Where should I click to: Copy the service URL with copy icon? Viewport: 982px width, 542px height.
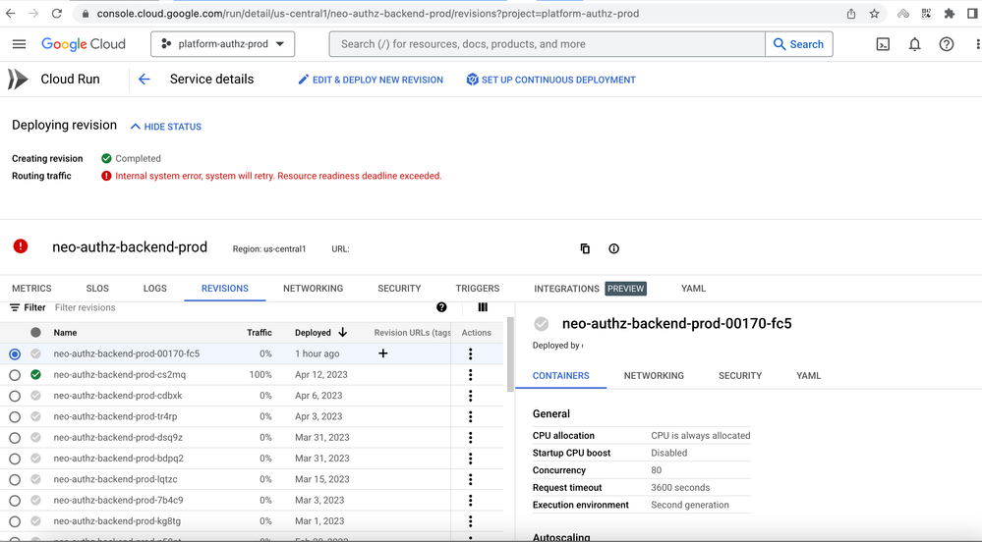coord(585,248)
